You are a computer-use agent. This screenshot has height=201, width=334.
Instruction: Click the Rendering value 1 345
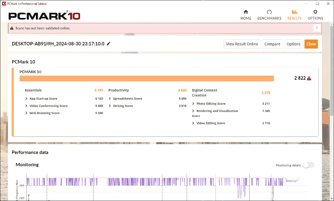[x=266, y=111]
